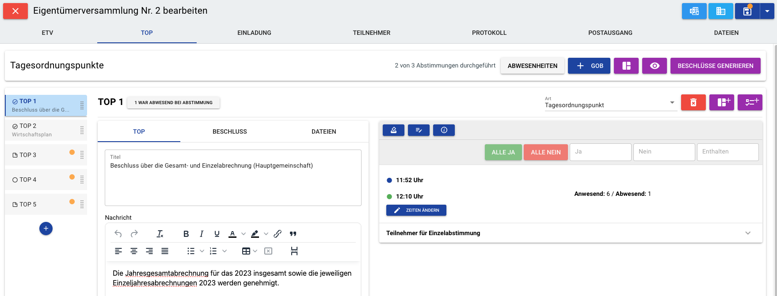Open the PROTOKOLL tab

tap(489, 33)
